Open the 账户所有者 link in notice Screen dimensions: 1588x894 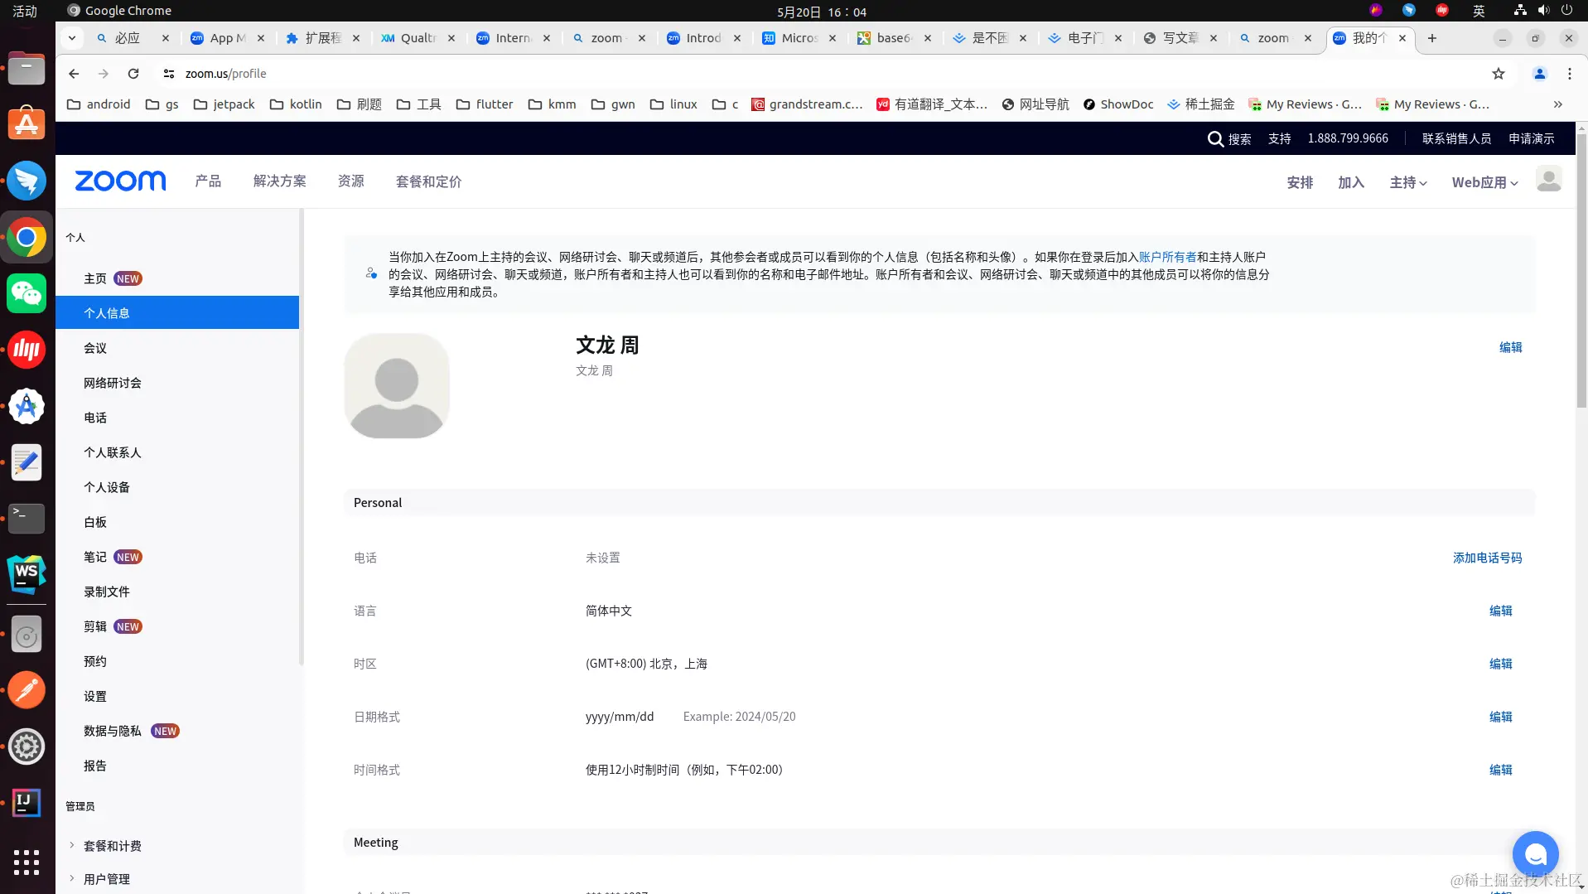pos(1167,257)
